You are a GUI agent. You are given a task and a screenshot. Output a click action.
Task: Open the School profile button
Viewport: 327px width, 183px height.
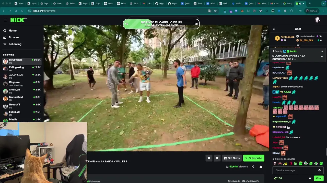coord(312,11)
